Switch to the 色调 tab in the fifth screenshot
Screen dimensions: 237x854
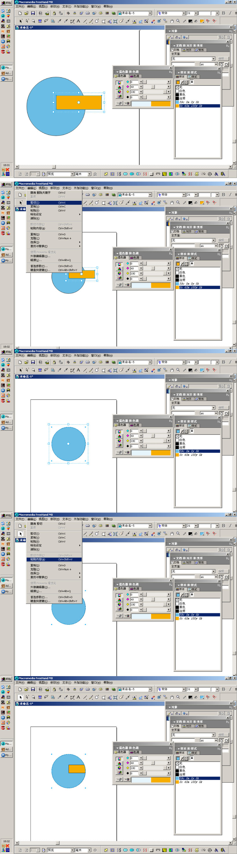tap(134, 752)
